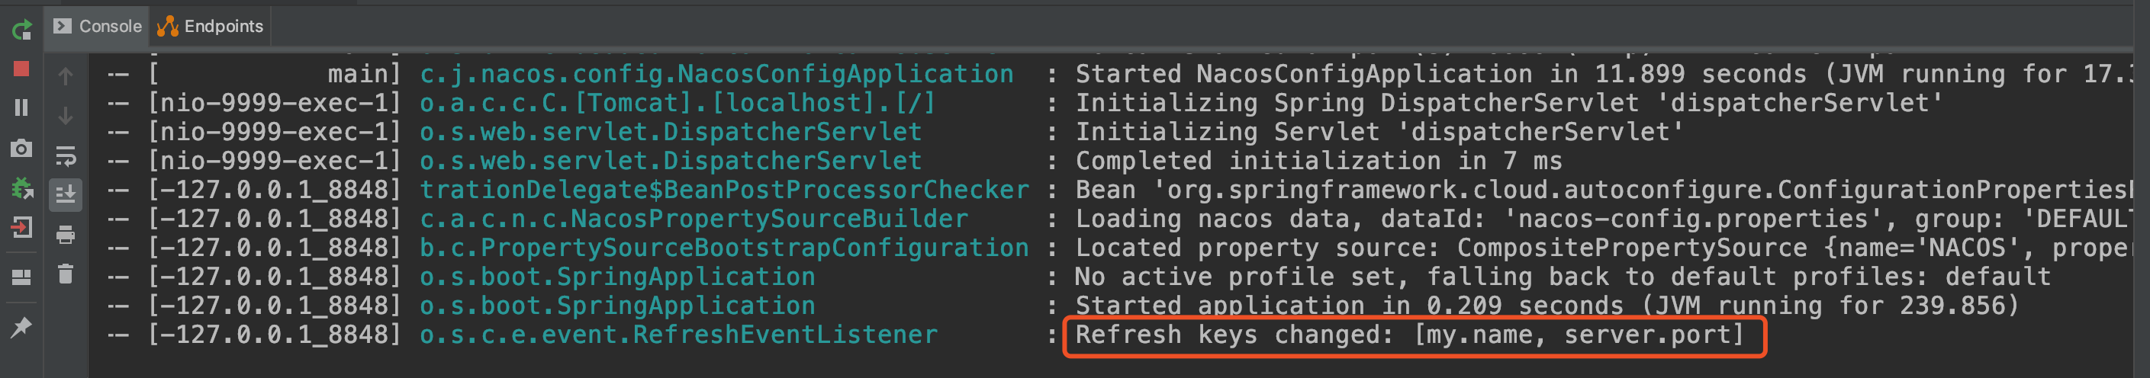Viewport: 2150px width, 378px height.
Task: Click the Rerun application icon
Action: tap(21, 31)
